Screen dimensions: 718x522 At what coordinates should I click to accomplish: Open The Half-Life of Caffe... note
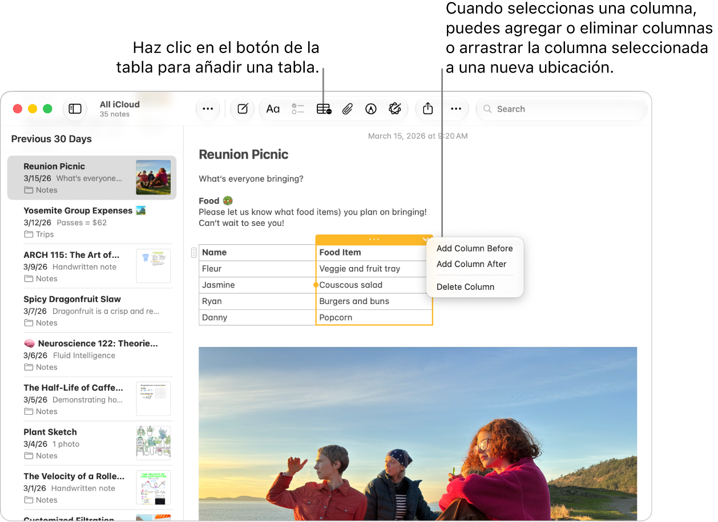92,399
